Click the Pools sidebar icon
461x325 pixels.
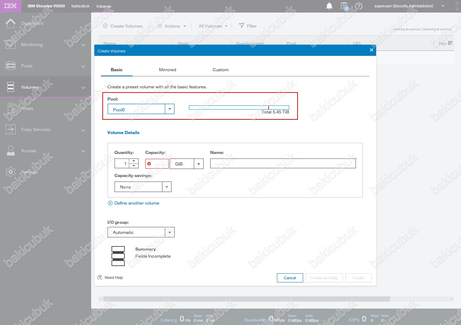(10, 66)
